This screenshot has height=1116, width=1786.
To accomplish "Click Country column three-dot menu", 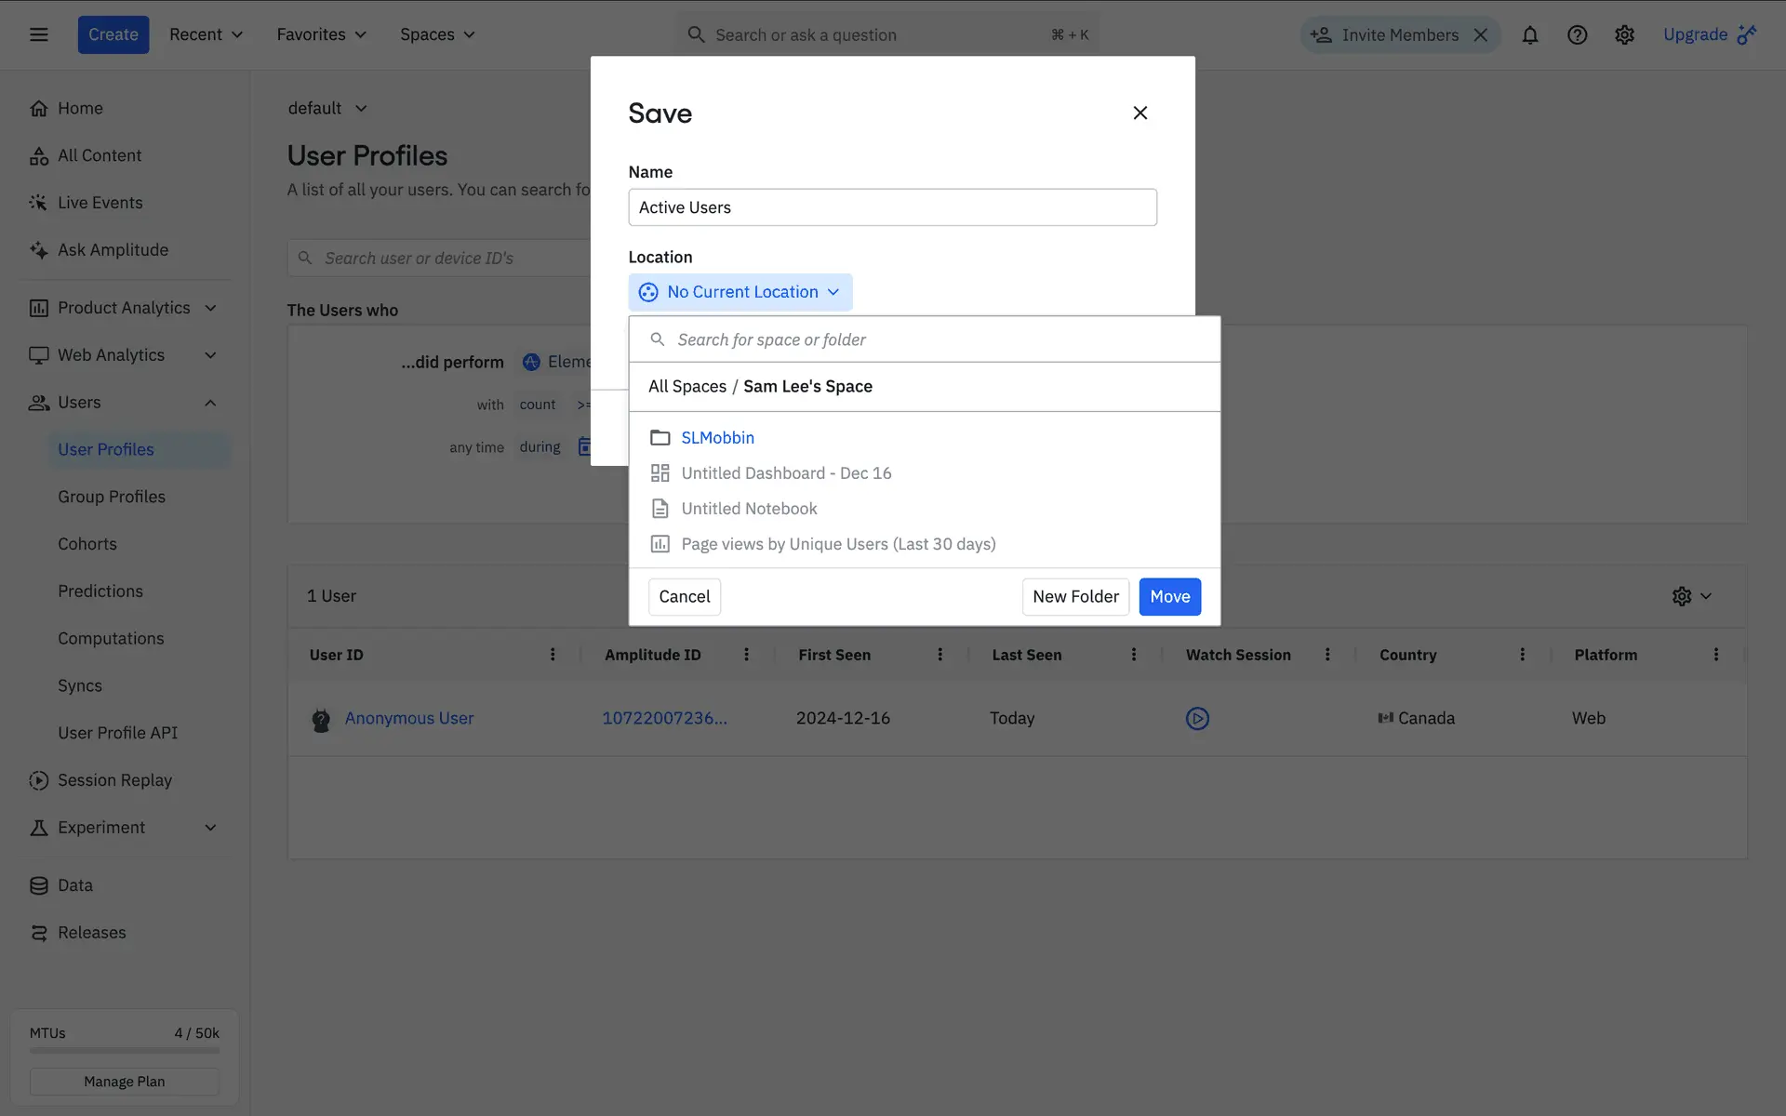I will pos(1522,655).
